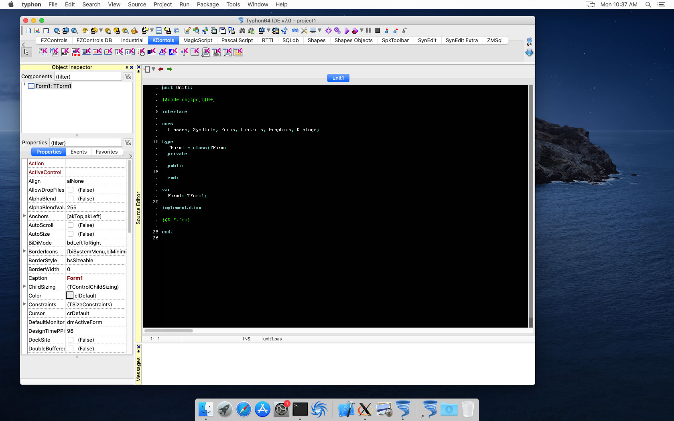Click the clear components filter icon
Image resolution: width=674 pixels, height=421 pixels.
128,76
